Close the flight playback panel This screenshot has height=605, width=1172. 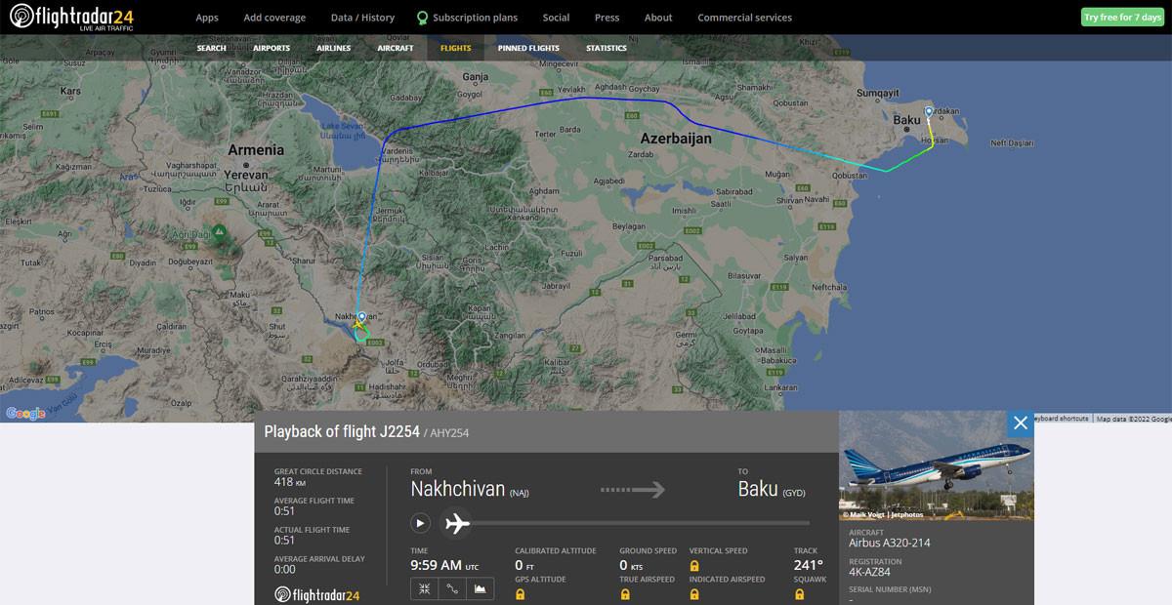1020,423
